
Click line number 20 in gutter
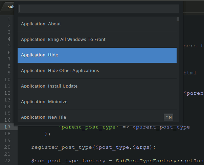click(x=7, y=147)
